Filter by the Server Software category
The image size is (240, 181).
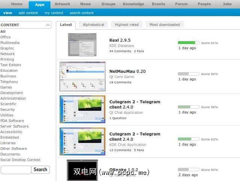point(15,126)
